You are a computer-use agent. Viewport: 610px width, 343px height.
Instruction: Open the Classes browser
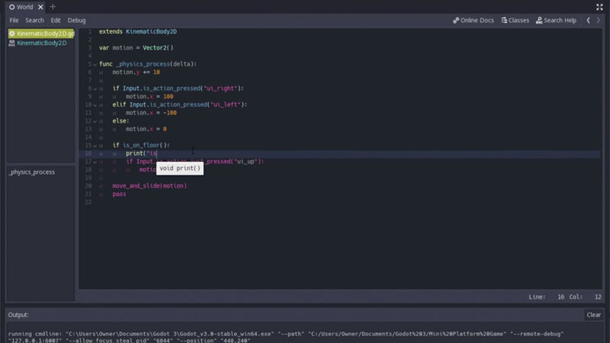coord(515,21)
